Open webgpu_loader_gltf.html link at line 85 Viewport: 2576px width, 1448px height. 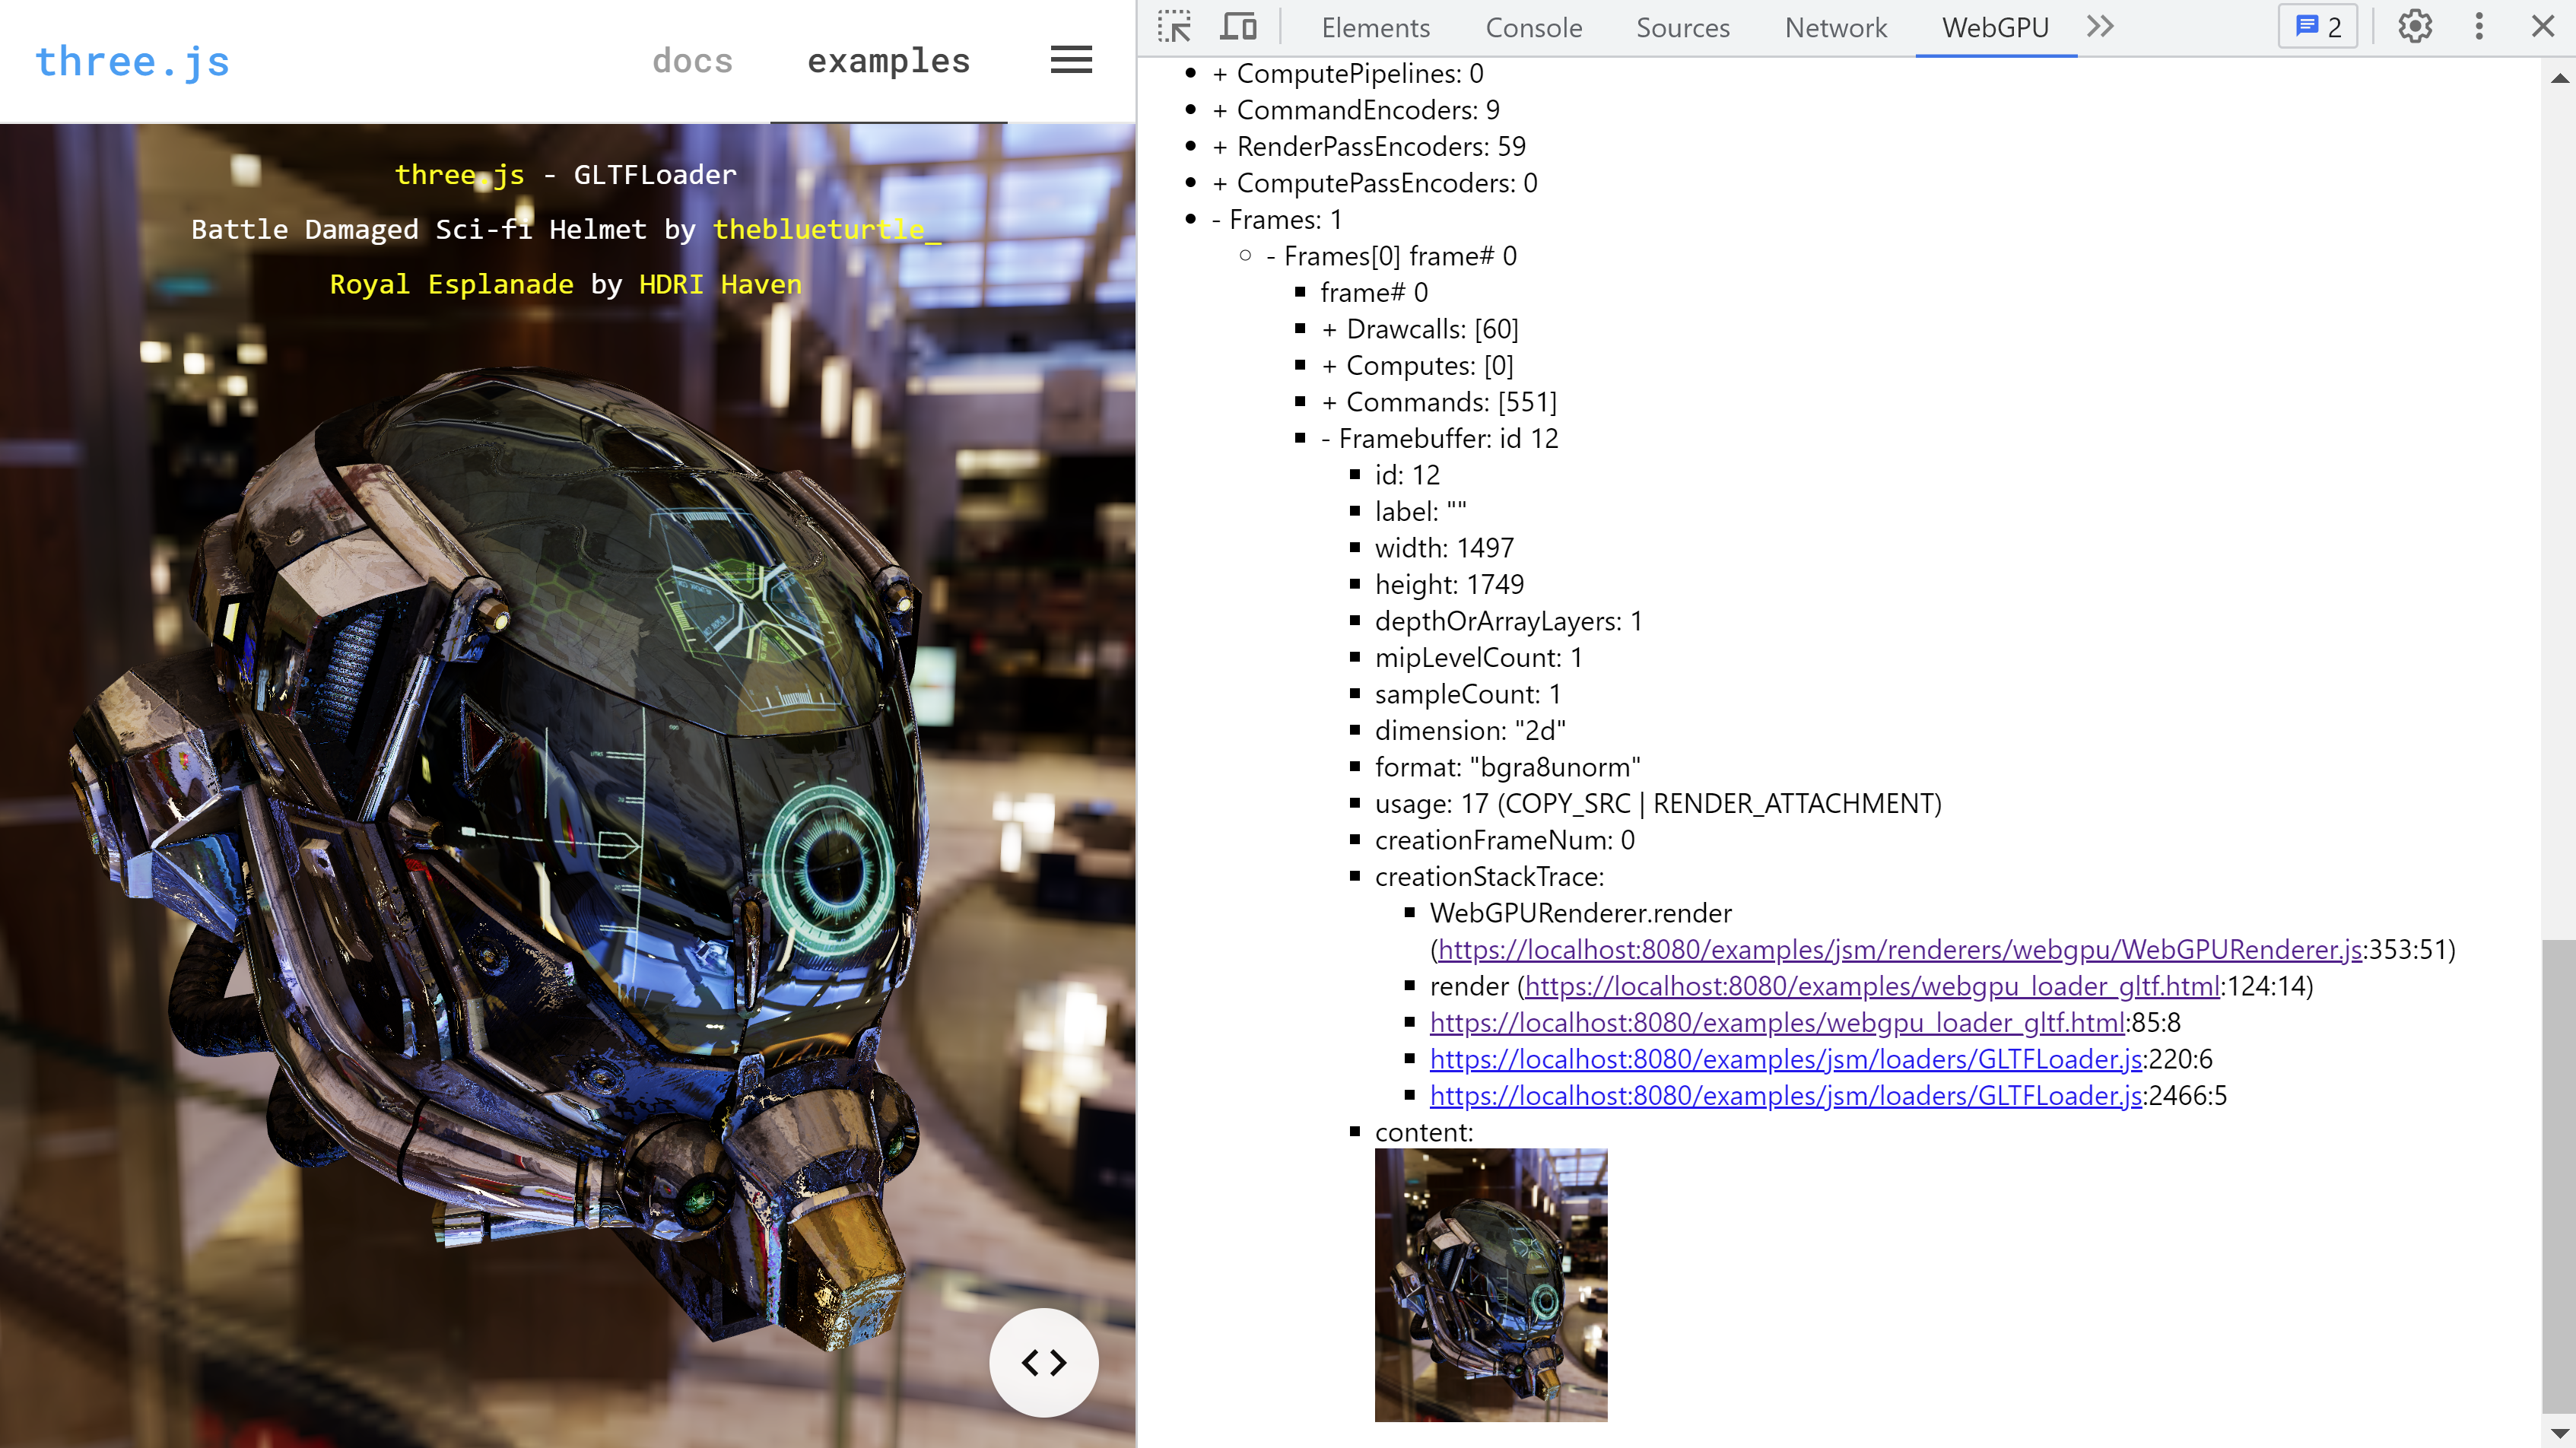click(1777, 1022)
